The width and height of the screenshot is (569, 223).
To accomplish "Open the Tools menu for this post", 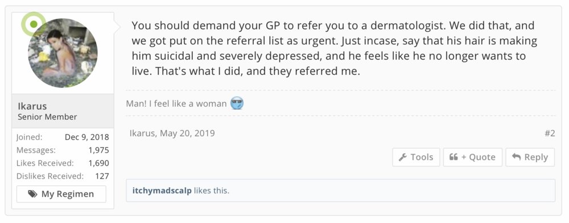I will pyautogui.click(x=416, y=157).
